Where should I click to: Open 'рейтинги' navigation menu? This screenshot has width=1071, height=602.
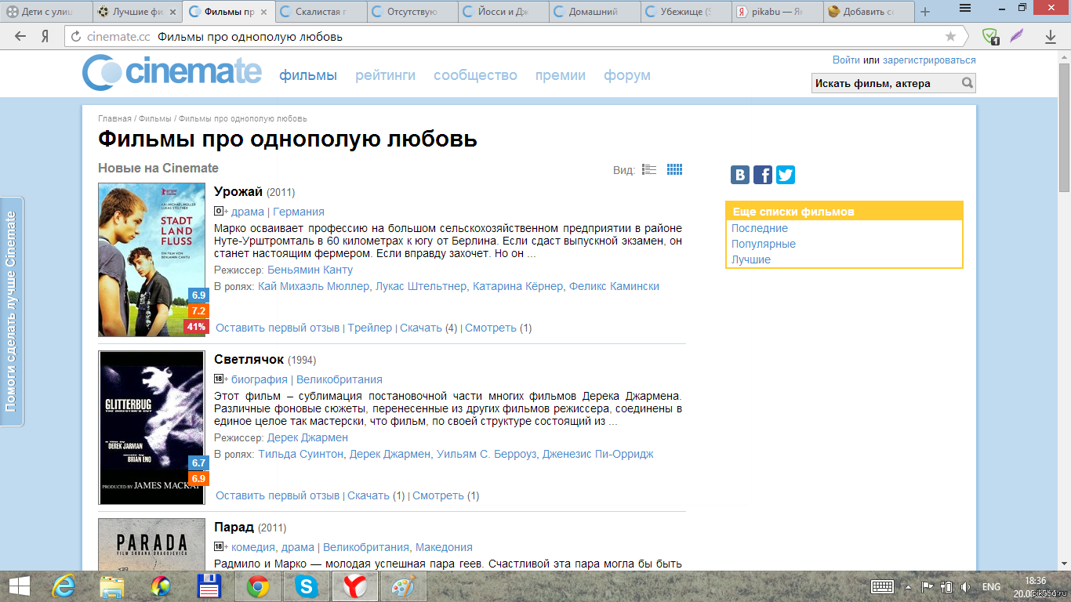click(385, 75)
